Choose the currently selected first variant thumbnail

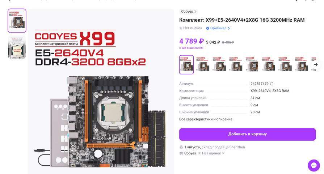click(186, 65)
